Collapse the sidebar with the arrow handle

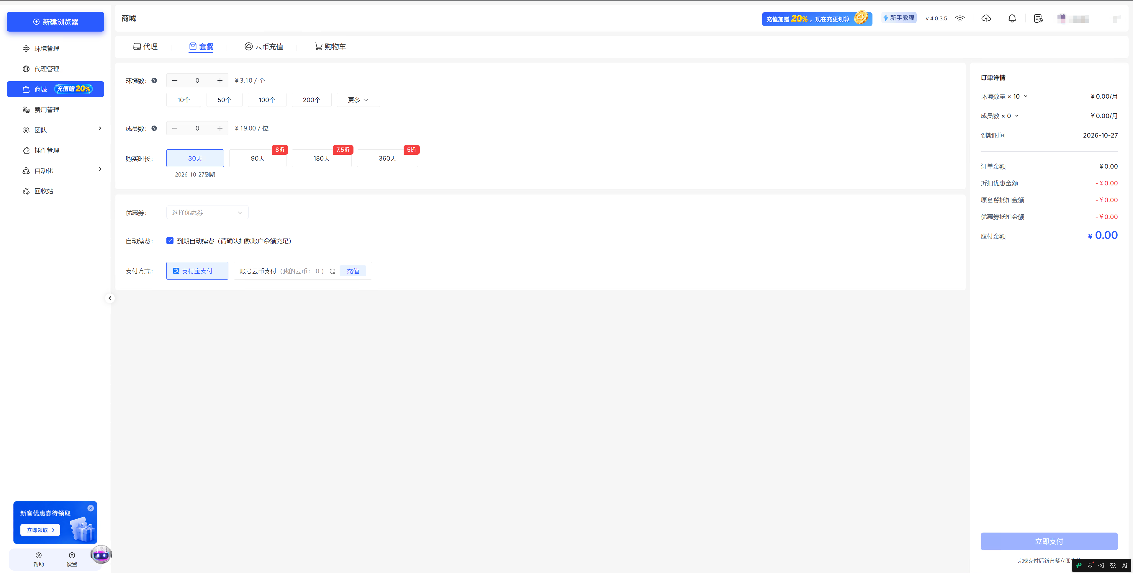pyautogui.click(x=110, y=298)
